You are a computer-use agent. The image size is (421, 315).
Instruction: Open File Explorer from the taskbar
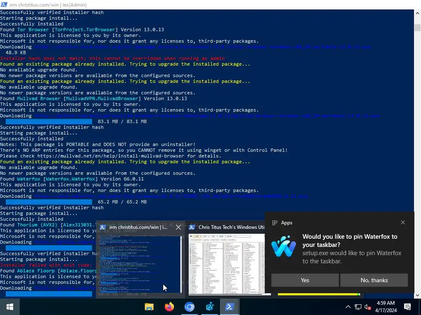(x=149, y=307)
